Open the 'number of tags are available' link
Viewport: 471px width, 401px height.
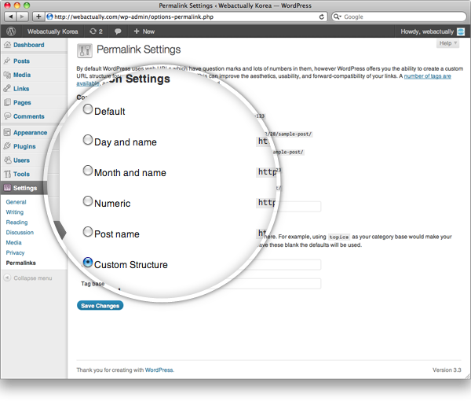(x=427, y=76)
